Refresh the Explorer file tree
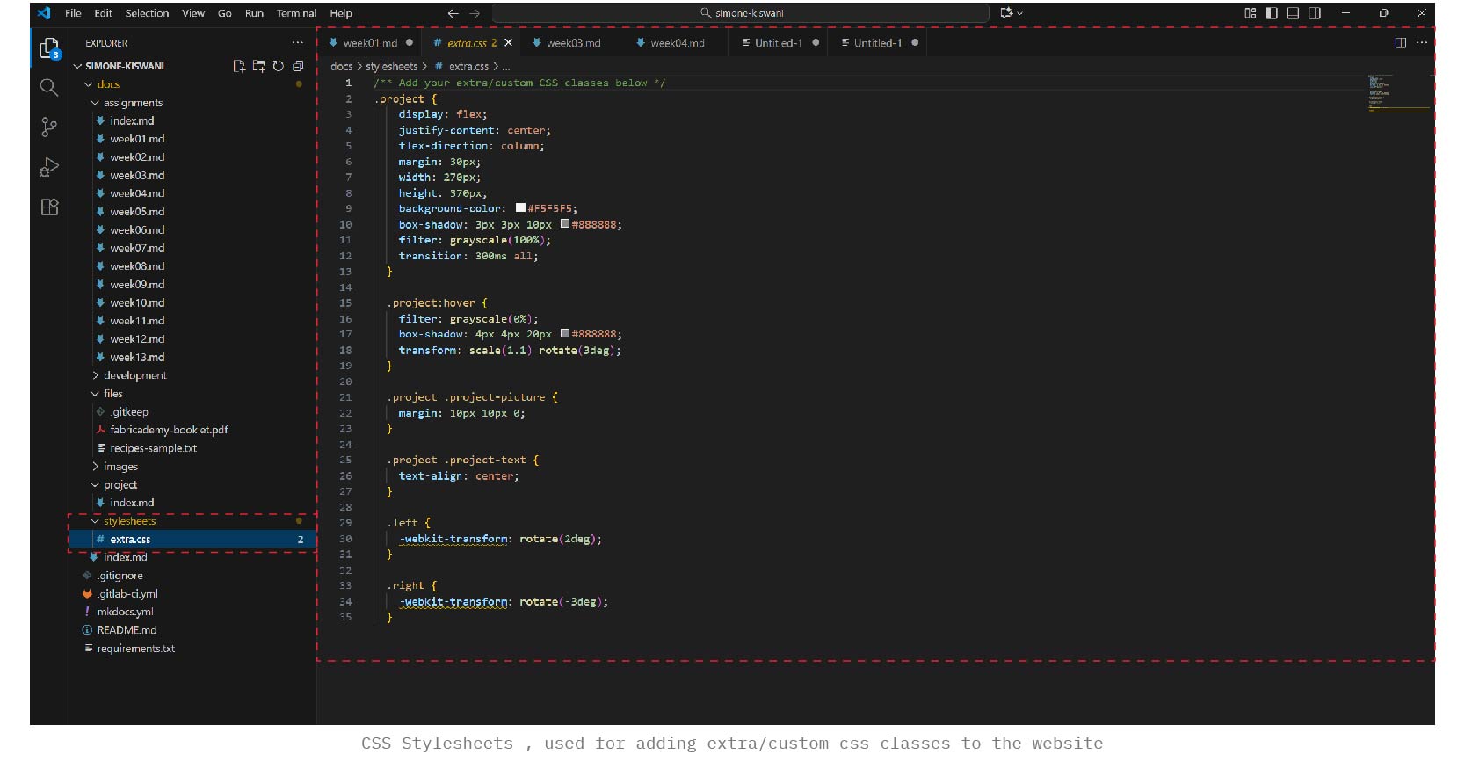 [x=278, y=66]
